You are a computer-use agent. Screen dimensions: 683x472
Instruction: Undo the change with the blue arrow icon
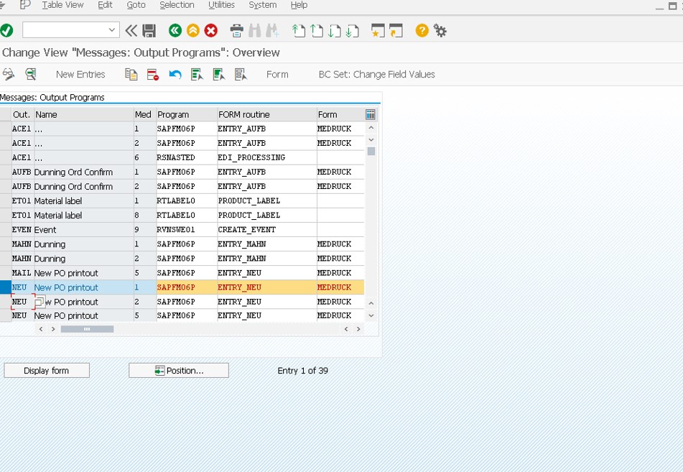click(x=175, y=74)
